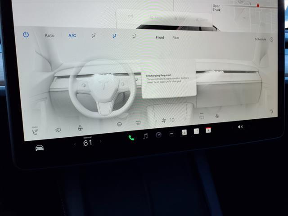288x216 pixels.
Task: Unmute audio with the speaker icon
Action: [240, 127]
